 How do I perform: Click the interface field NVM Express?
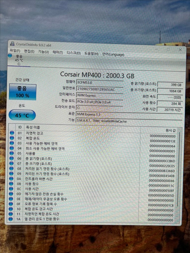100,95
